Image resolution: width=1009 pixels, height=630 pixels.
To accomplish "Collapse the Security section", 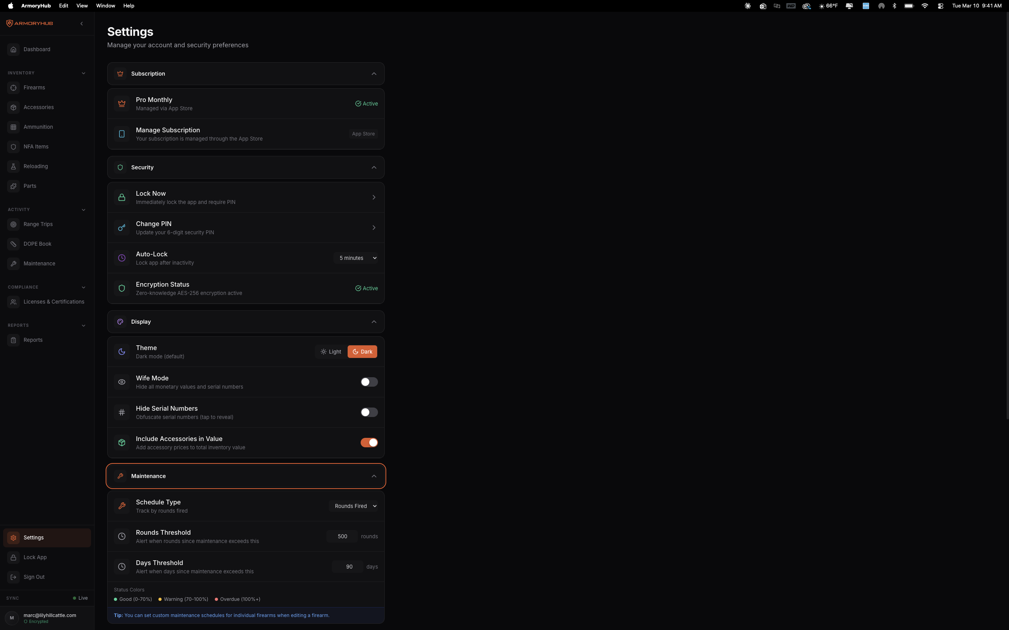I will click(x=374, y=167).
